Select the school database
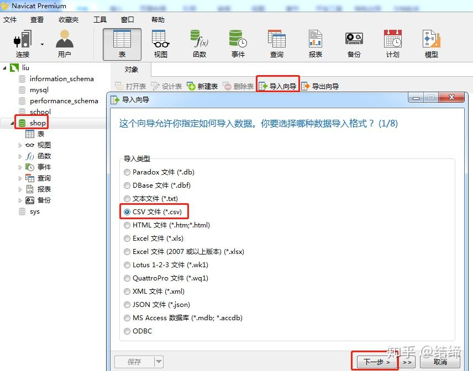 click(x=40, y=112)
